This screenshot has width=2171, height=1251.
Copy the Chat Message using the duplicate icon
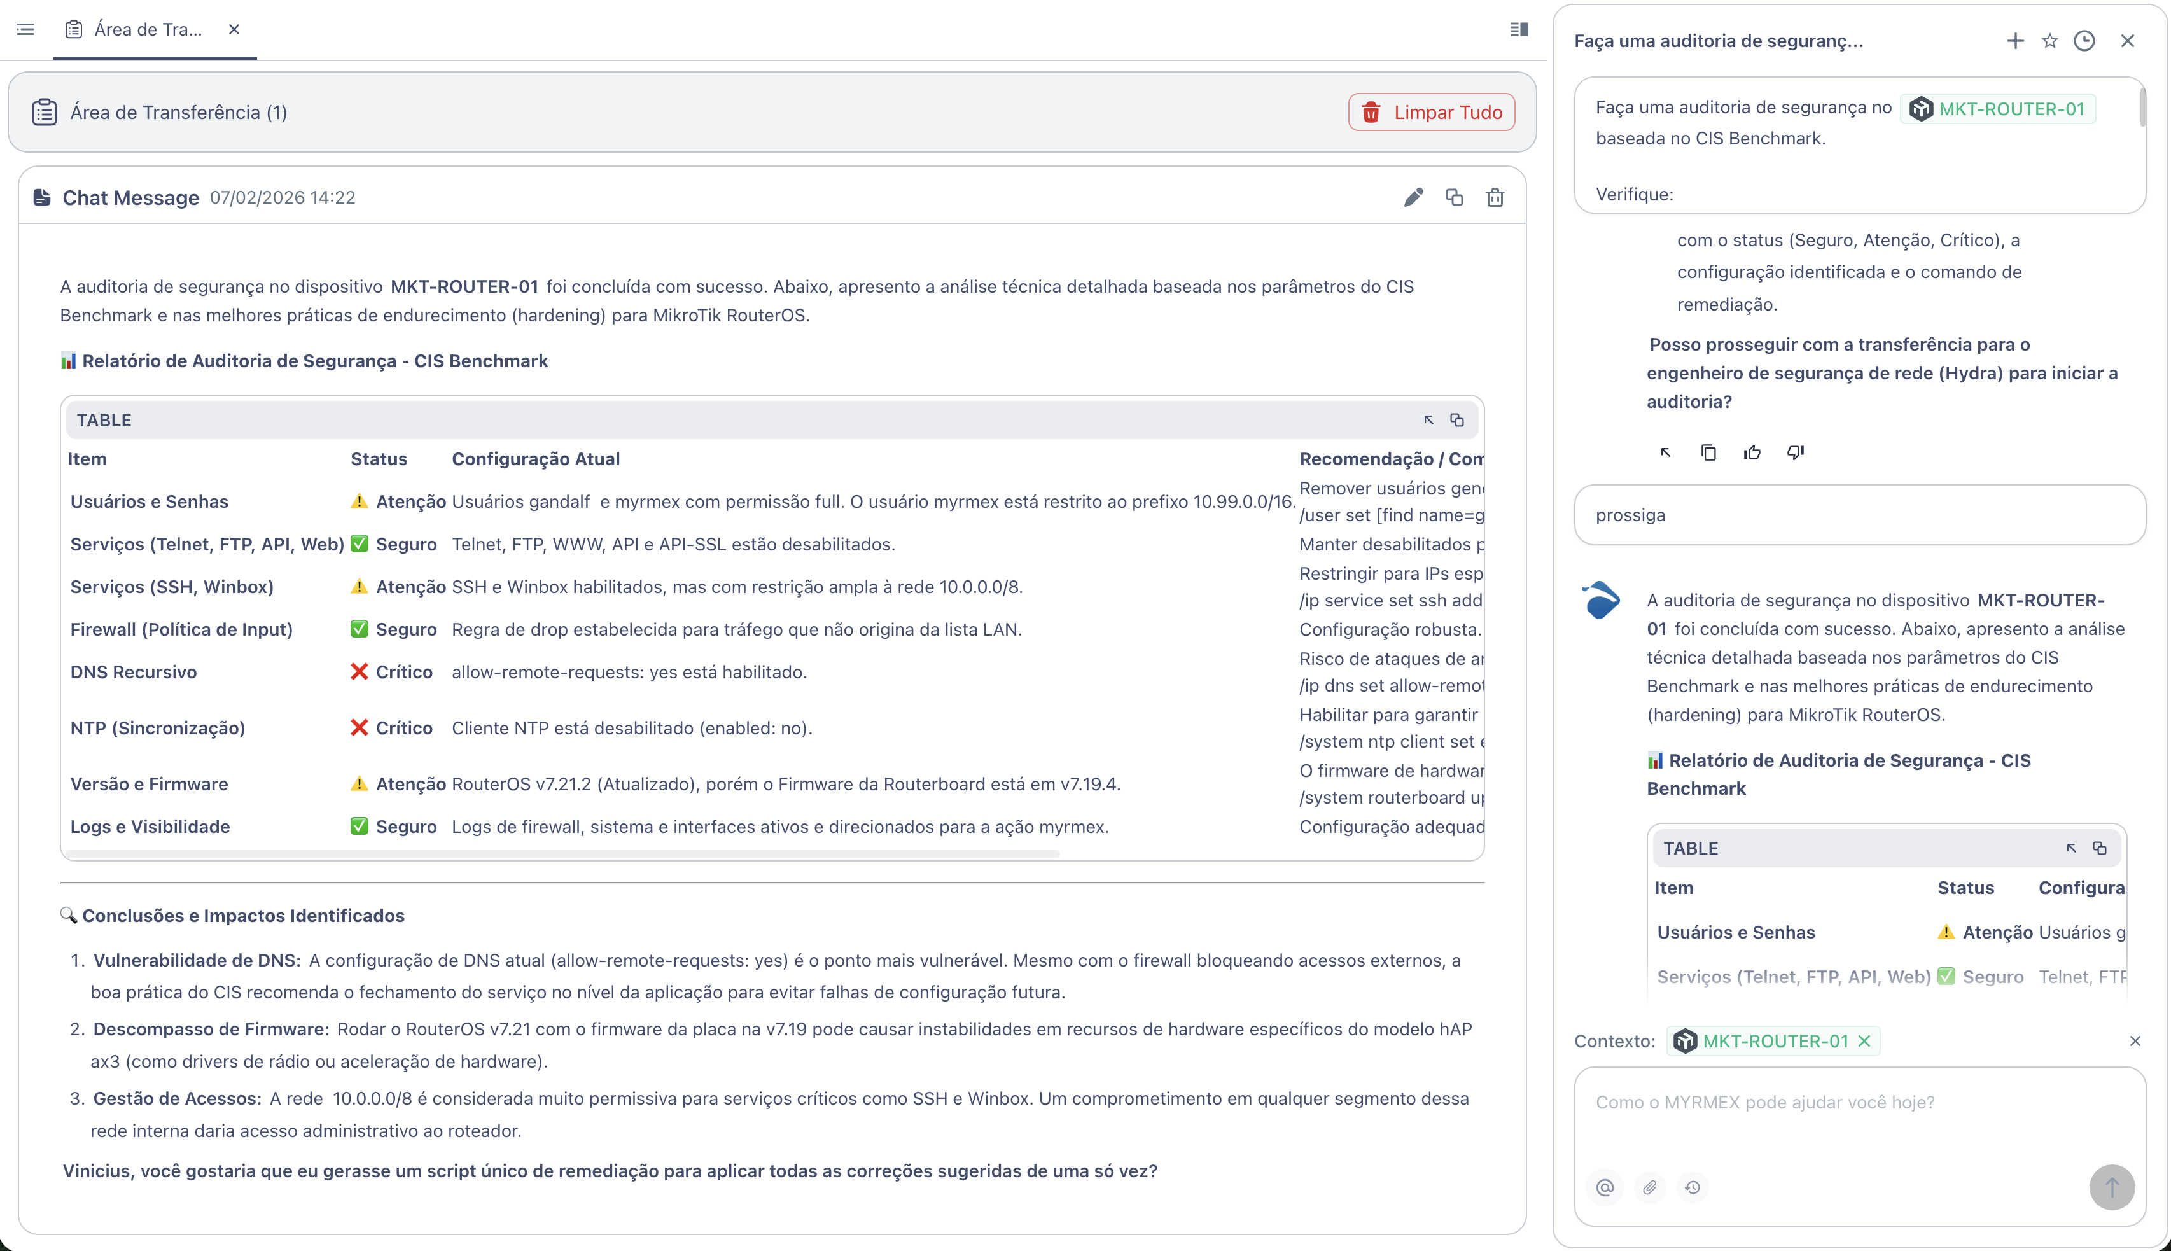[1455, 197]
